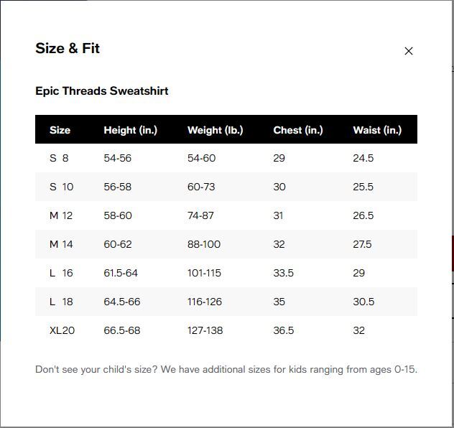This screenshot has height=428, width=454.
Task: Click the Height (in.) column header
Action: coord(130,130)
